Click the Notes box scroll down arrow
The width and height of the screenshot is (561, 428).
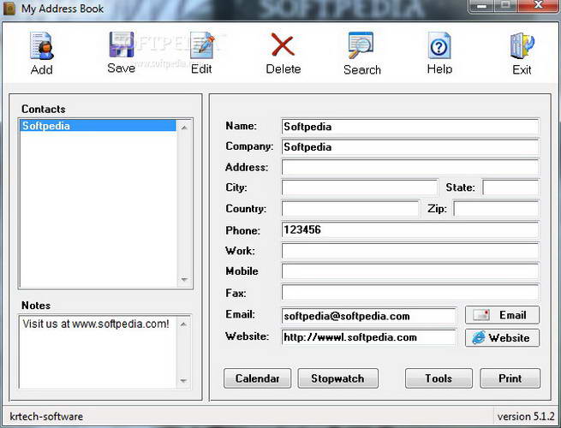click(x=183, y=380)
